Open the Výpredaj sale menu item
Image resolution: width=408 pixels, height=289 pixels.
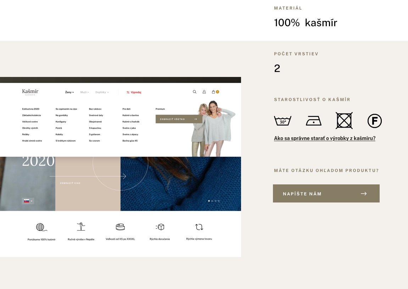click(x=134, y=92)
